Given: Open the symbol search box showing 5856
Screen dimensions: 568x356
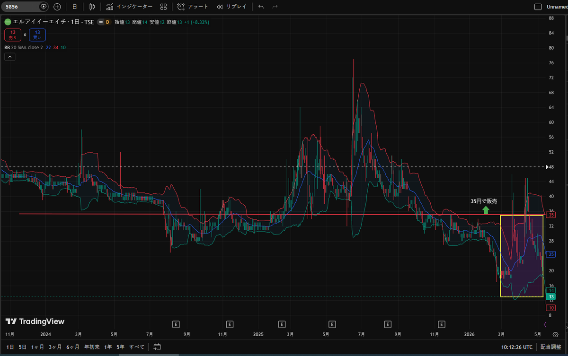Looking at the screenshot, I should tap(25, 7).
